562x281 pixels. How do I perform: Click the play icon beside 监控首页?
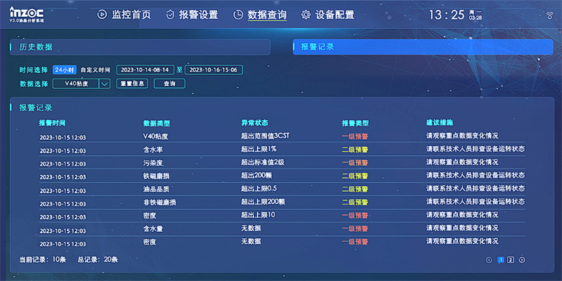click(x=102, y=15)
